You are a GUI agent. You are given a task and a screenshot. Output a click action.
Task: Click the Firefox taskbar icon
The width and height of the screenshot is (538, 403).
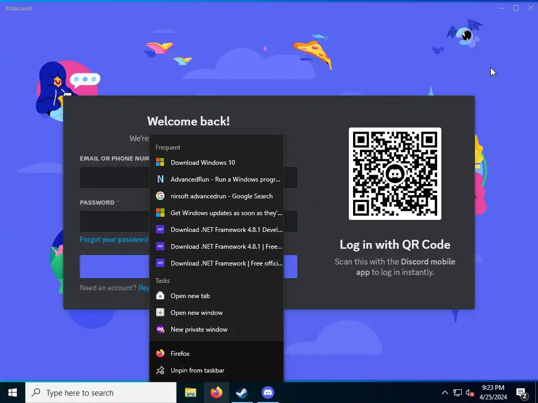[216, 393]
